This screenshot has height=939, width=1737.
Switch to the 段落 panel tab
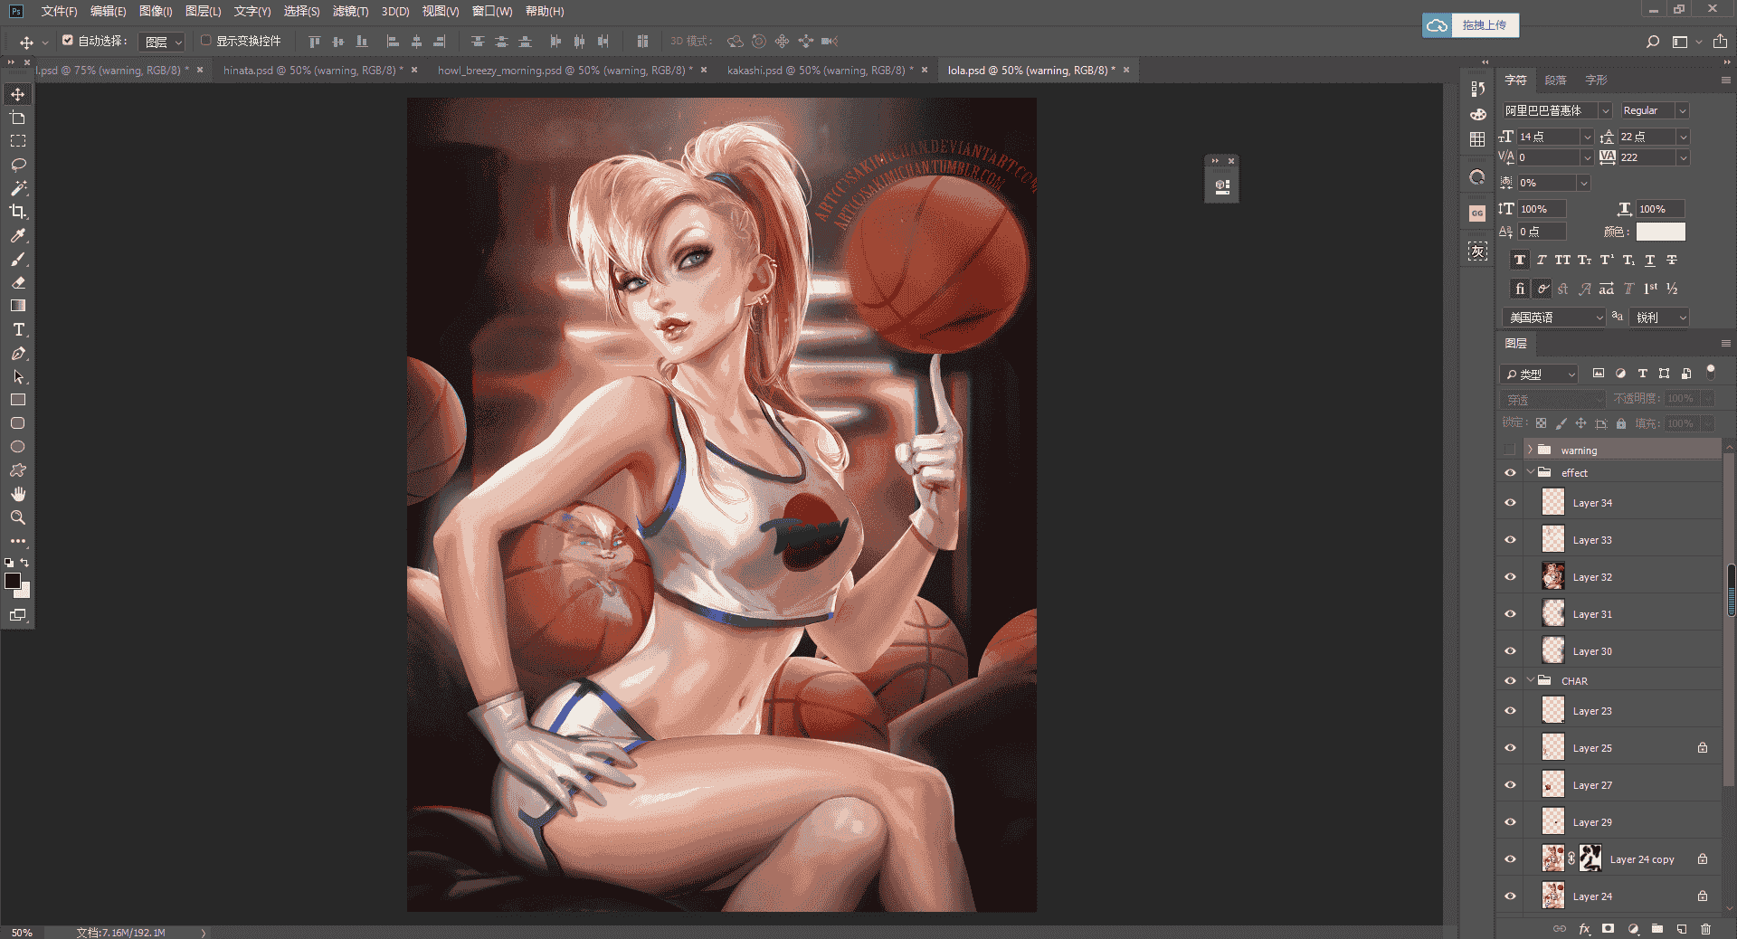(1556, 80)
